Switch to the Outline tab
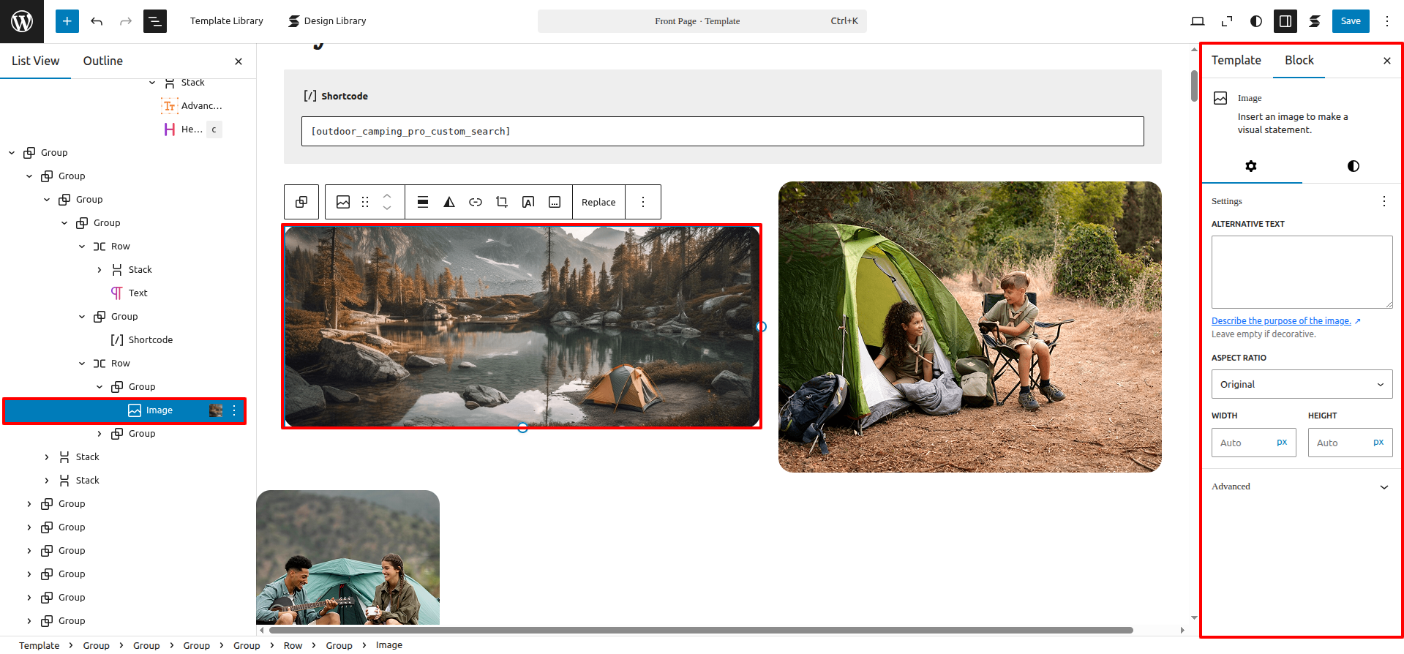Viewport: 1404px width, 654px height. (x=102, y=61)
